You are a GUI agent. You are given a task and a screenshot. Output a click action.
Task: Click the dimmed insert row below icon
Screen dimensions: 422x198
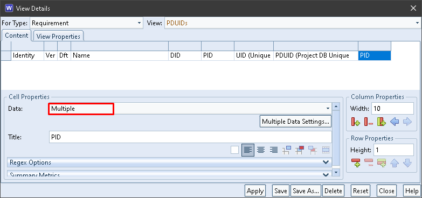382,162
